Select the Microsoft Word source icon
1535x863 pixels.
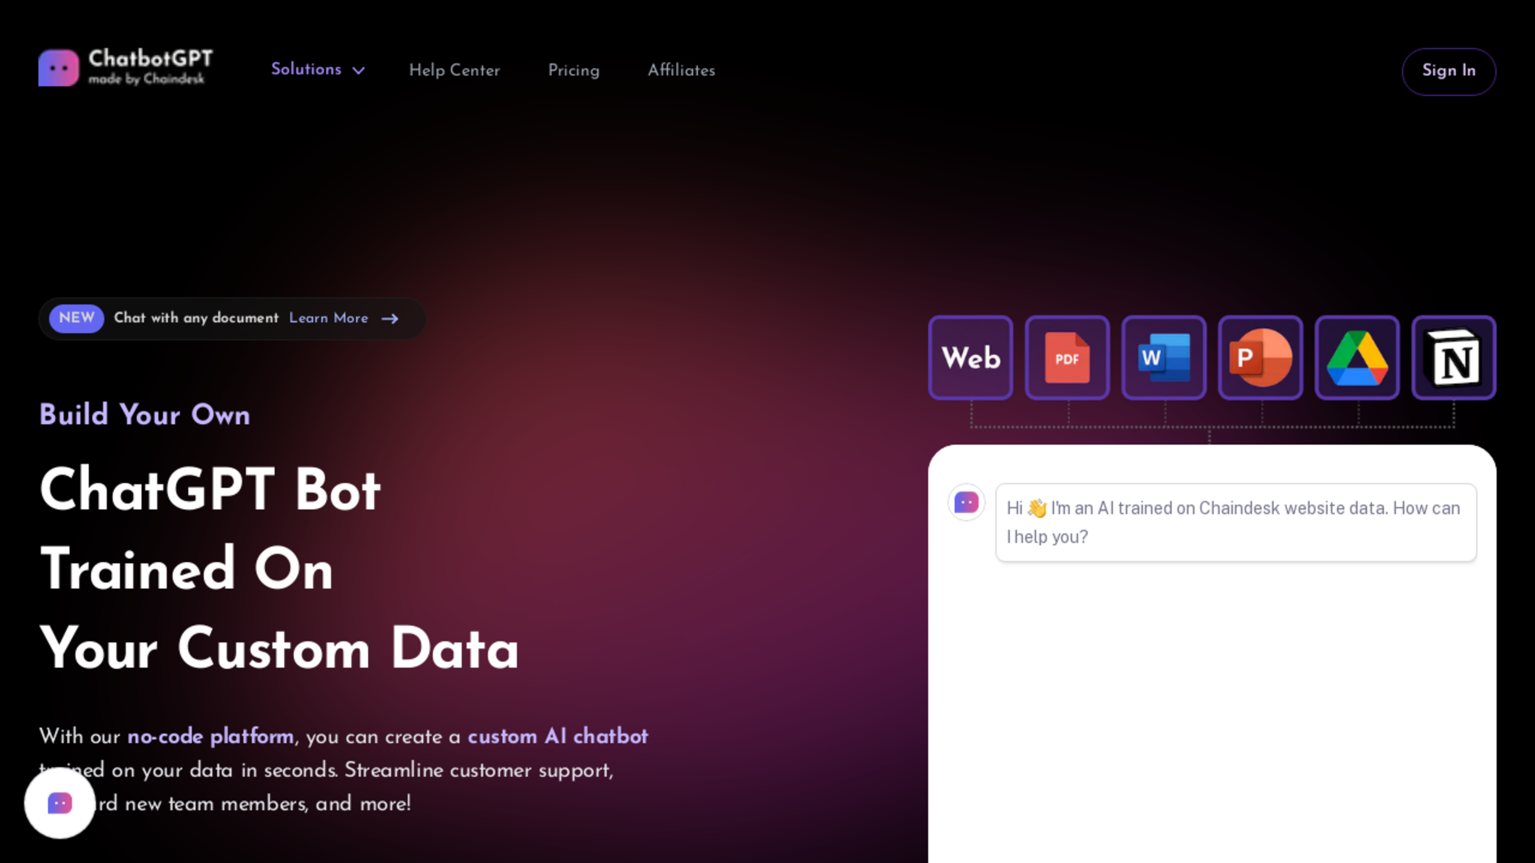click(1164, 357)
